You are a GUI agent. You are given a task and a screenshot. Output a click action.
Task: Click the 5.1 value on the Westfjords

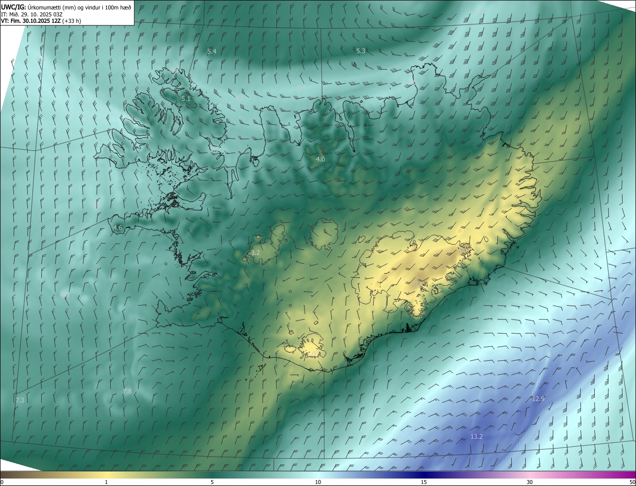tap(186, 99)
